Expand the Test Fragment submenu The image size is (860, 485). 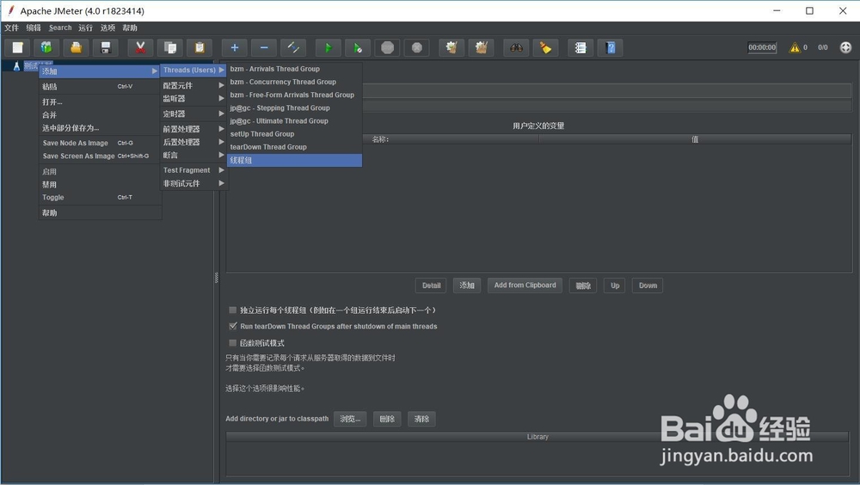[193, 170]
